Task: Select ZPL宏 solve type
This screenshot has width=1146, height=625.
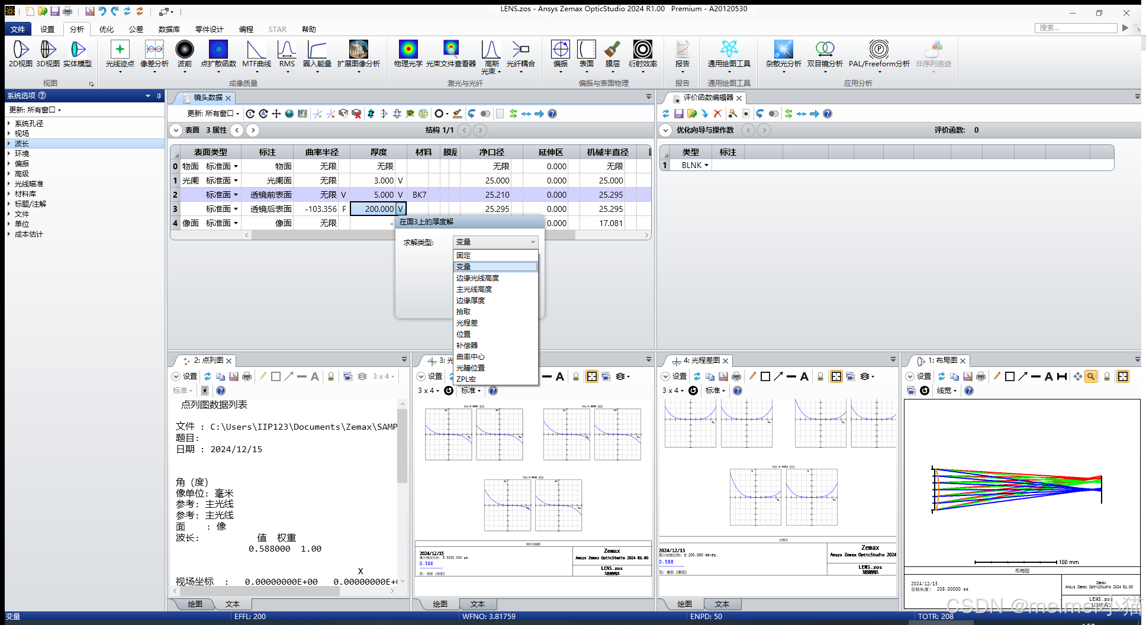Action: (495, 379)
